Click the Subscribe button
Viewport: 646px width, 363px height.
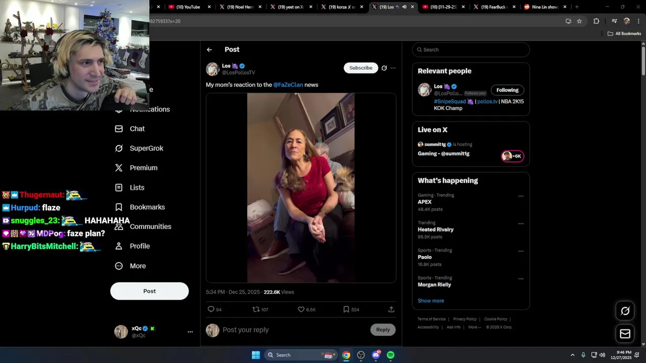(x=361, y=68)
